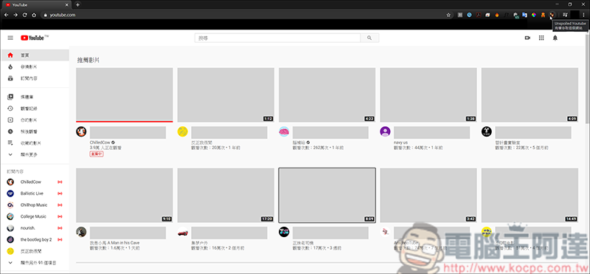
Task: Open the 1:38 duration video thumbnail
Action: click(428, 95)
